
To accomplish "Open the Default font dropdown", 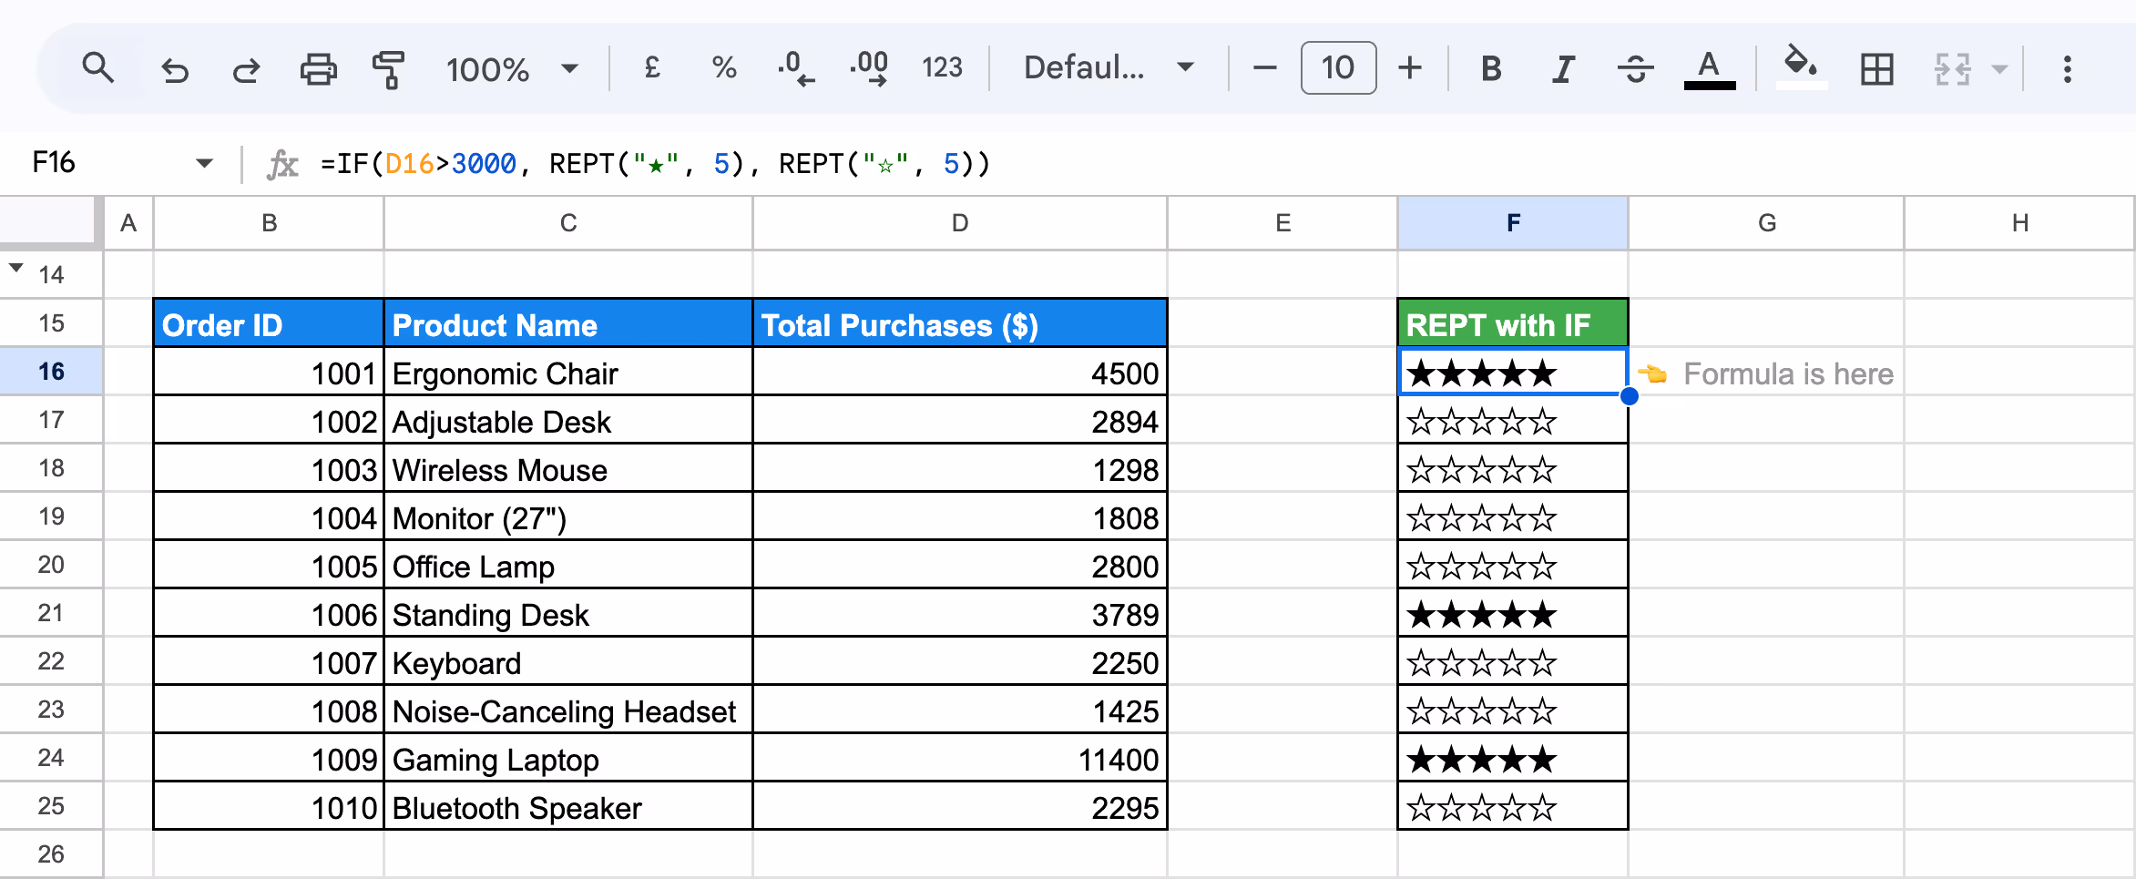I will (1109, 67).
